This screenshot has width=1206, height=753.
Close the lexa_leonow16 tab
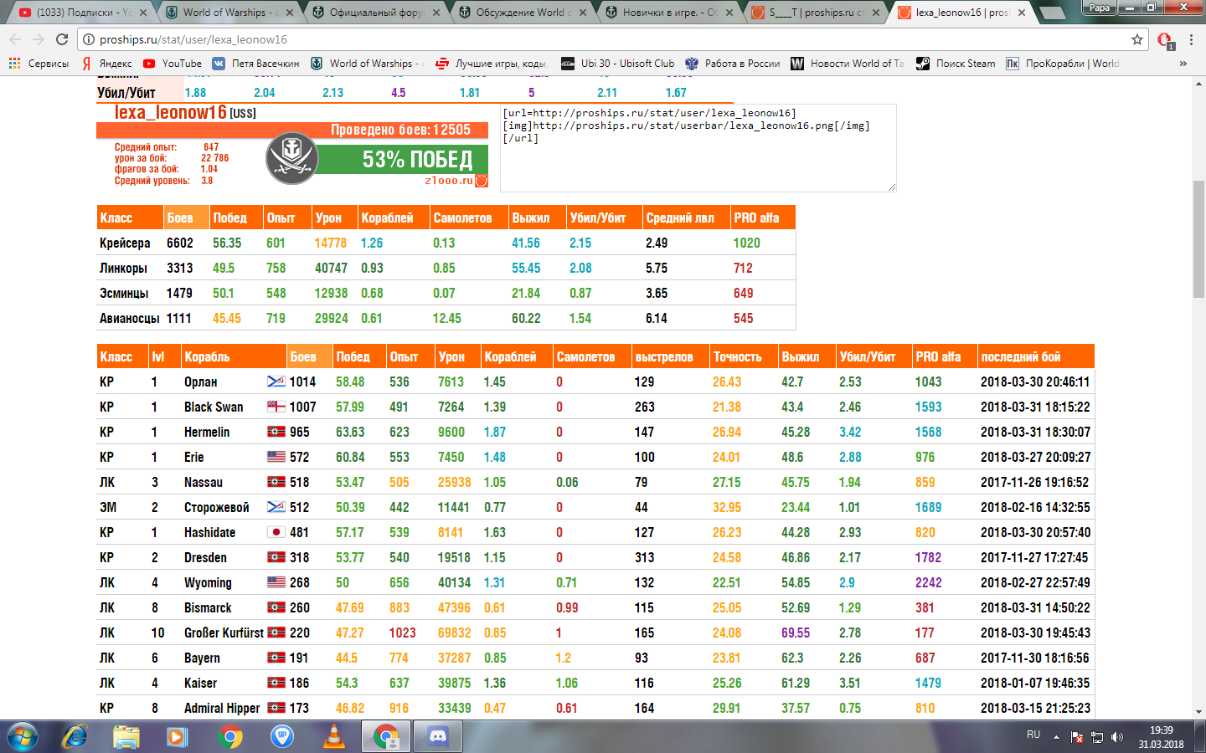[1022, 13]
